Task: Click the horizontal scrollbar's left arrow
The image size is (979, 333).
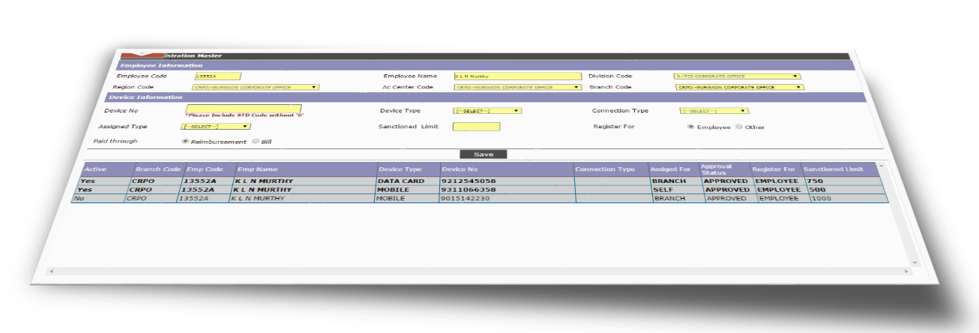Action: [52, 270]
